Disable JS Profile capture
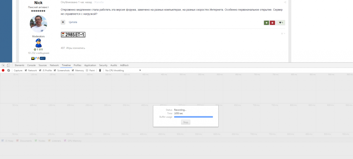Viewport: 353px width, 159px height. click(40, 70)
